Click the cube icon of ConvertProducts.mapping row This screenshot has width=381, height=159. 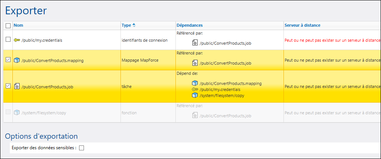click(x=17, y=60)
